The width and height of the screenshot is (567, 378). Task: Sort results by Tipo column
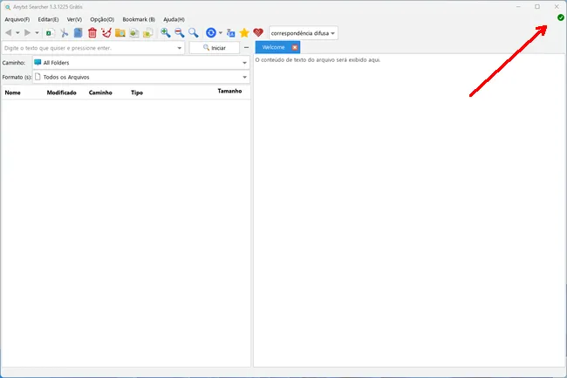point(137,93)
